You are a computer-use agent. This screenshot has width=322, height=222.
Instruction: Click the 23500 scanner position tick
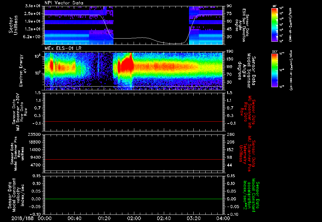point(34,134)
